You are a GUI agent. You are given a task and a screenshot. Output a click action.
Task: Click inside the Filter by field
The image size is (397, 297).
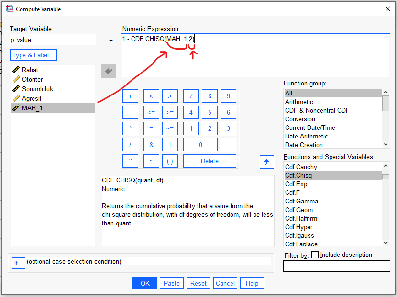336,266
